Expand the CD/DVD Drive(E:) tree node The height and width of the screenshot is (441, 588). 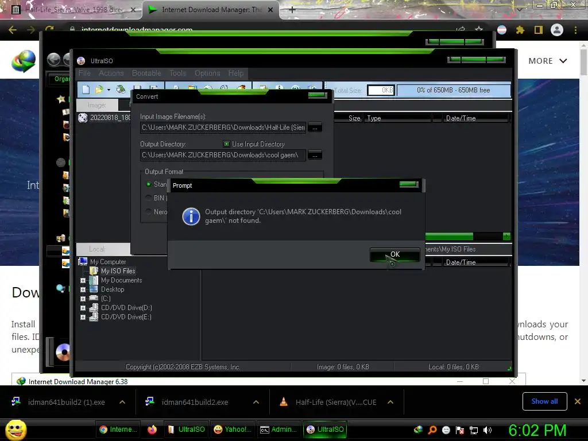click(83, 317)
